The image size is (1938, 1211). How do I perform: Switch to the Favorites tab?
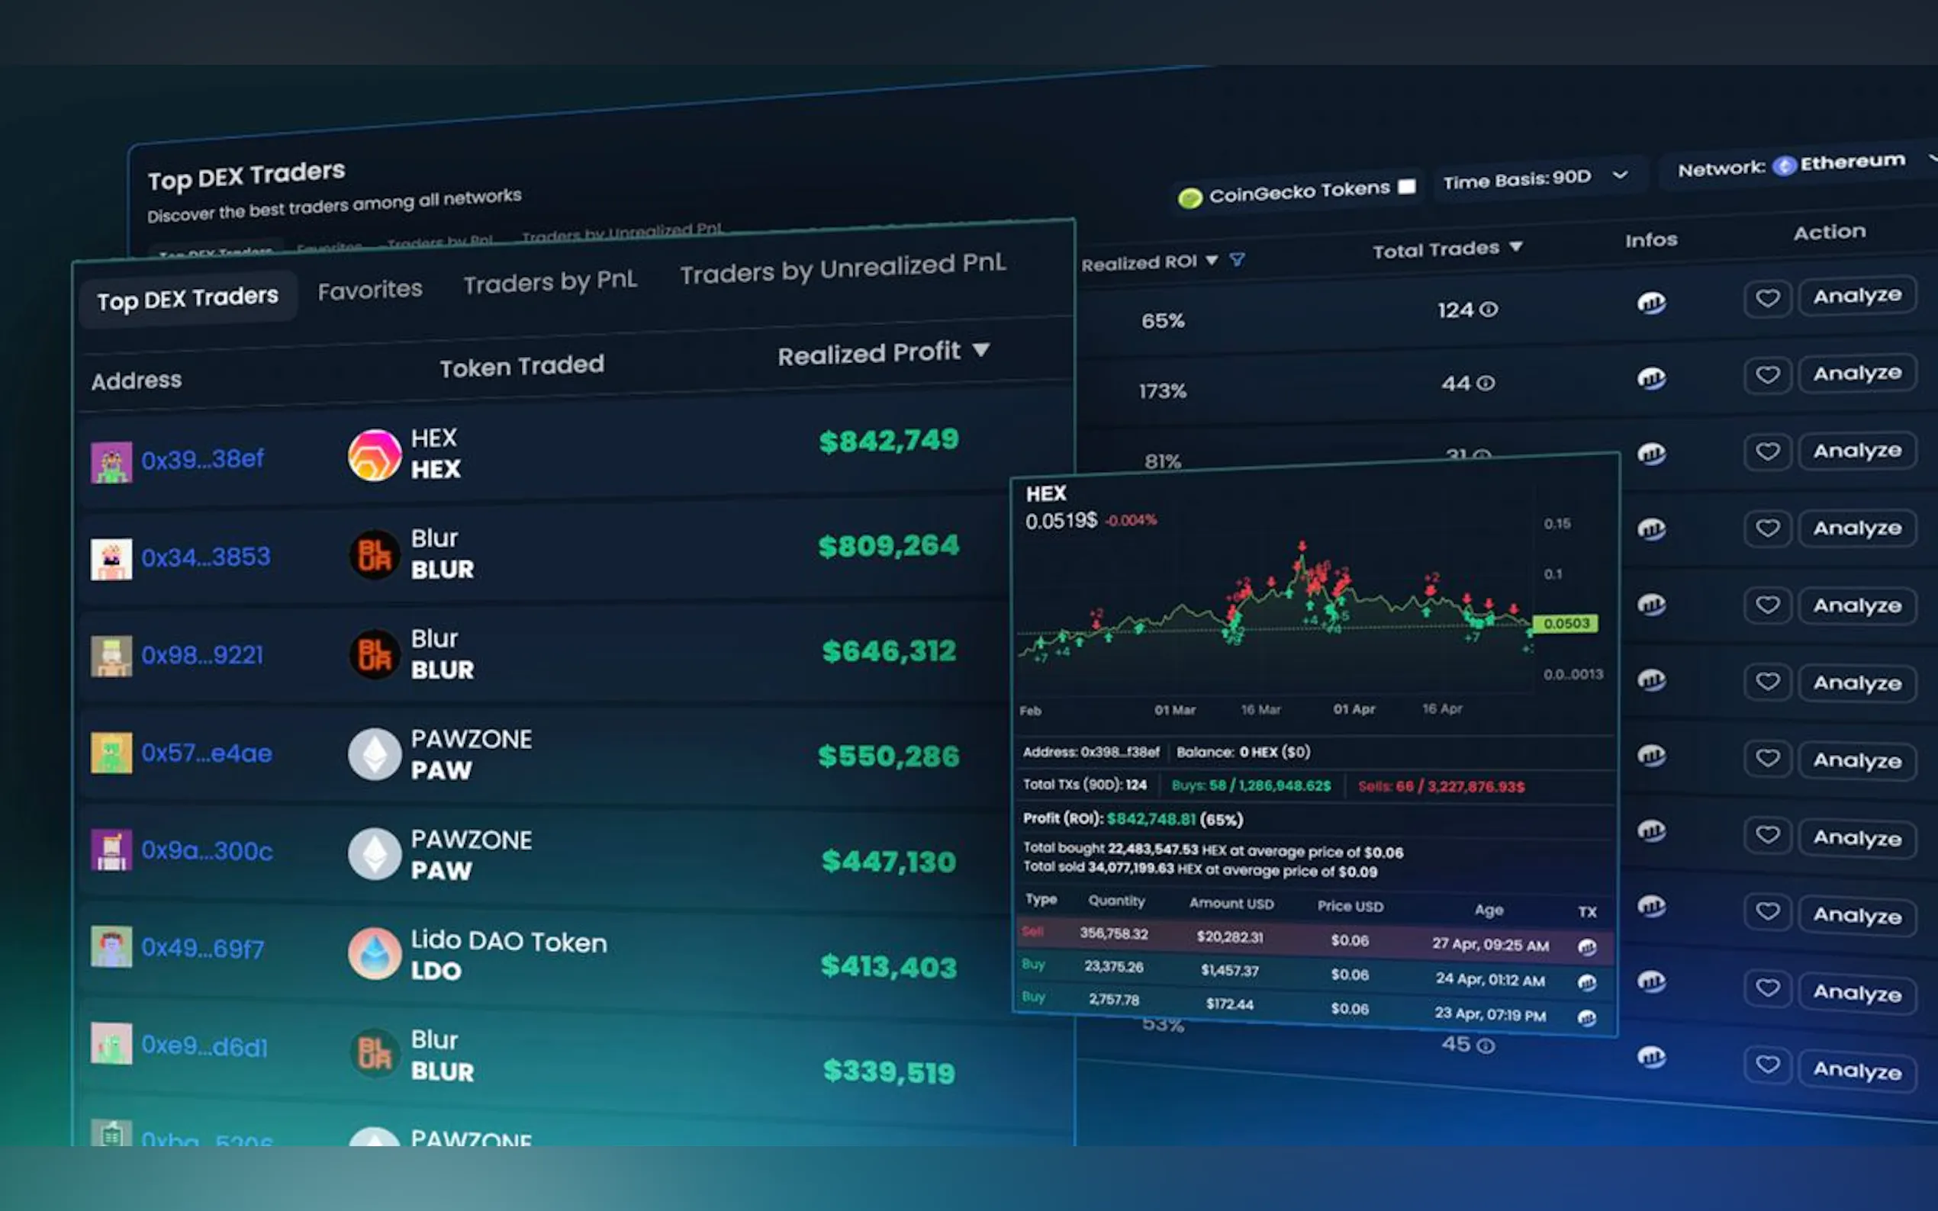(369, 290)
